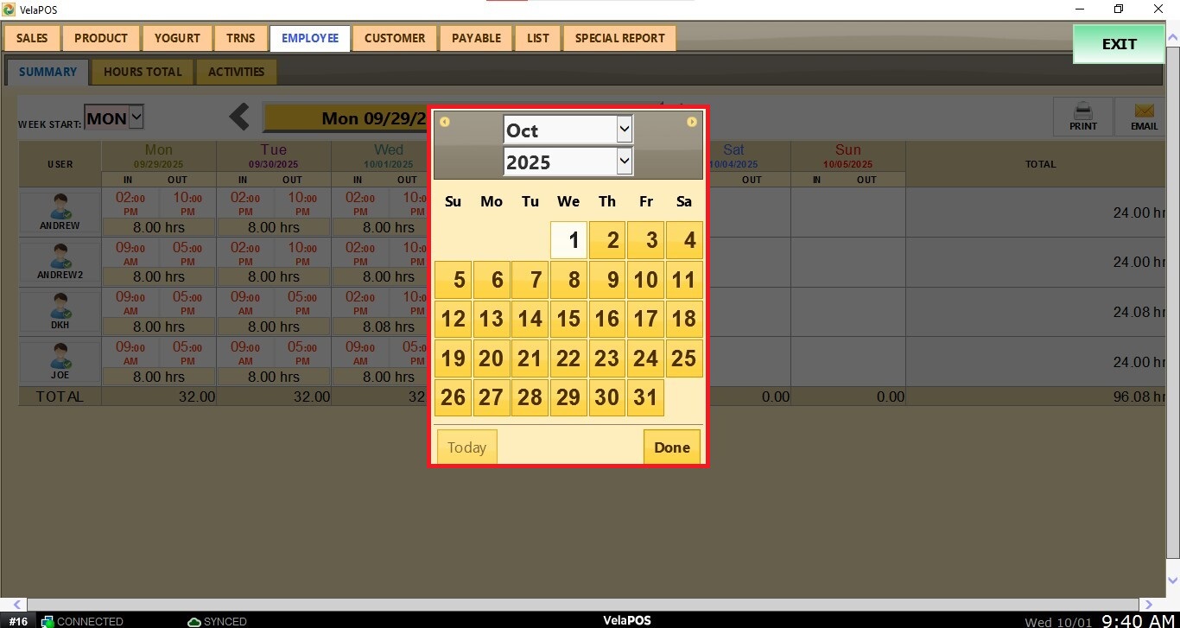The height and width of the screenshot is (628, 1180).
Task: Click the green EXIT button
Action: tap(1119, 44)
